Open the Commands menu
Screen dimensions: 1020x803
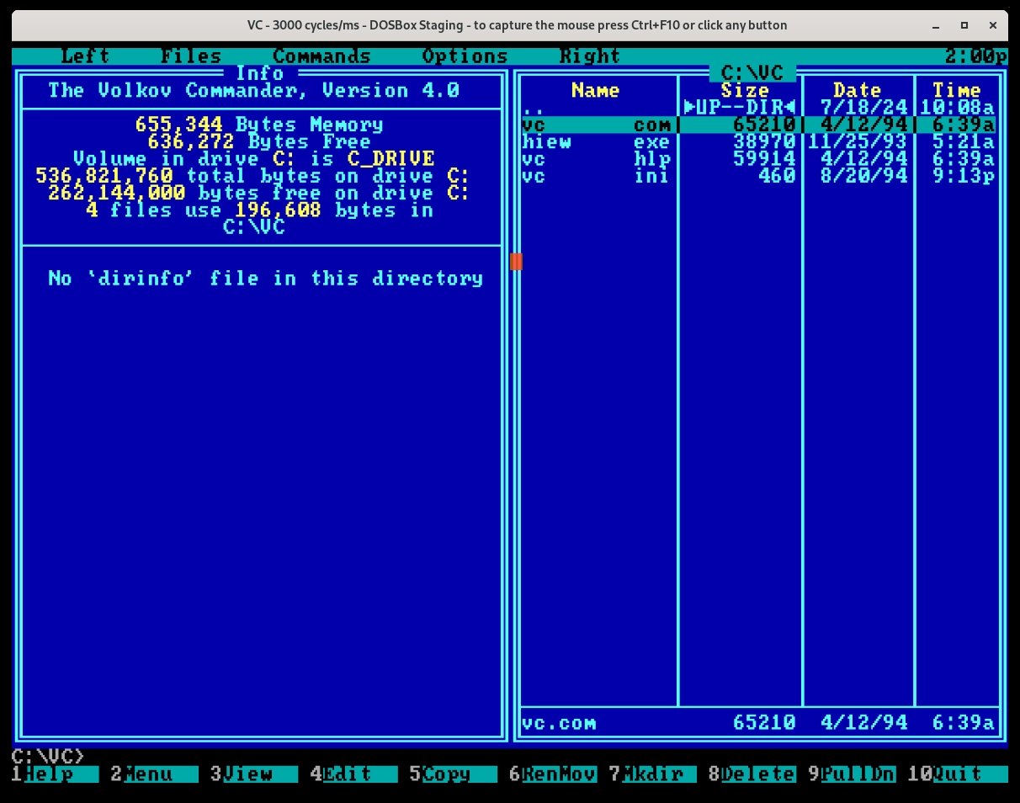click(321, 56)
